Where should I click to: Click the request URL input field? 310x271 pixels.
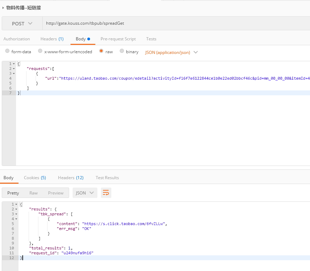175,24
